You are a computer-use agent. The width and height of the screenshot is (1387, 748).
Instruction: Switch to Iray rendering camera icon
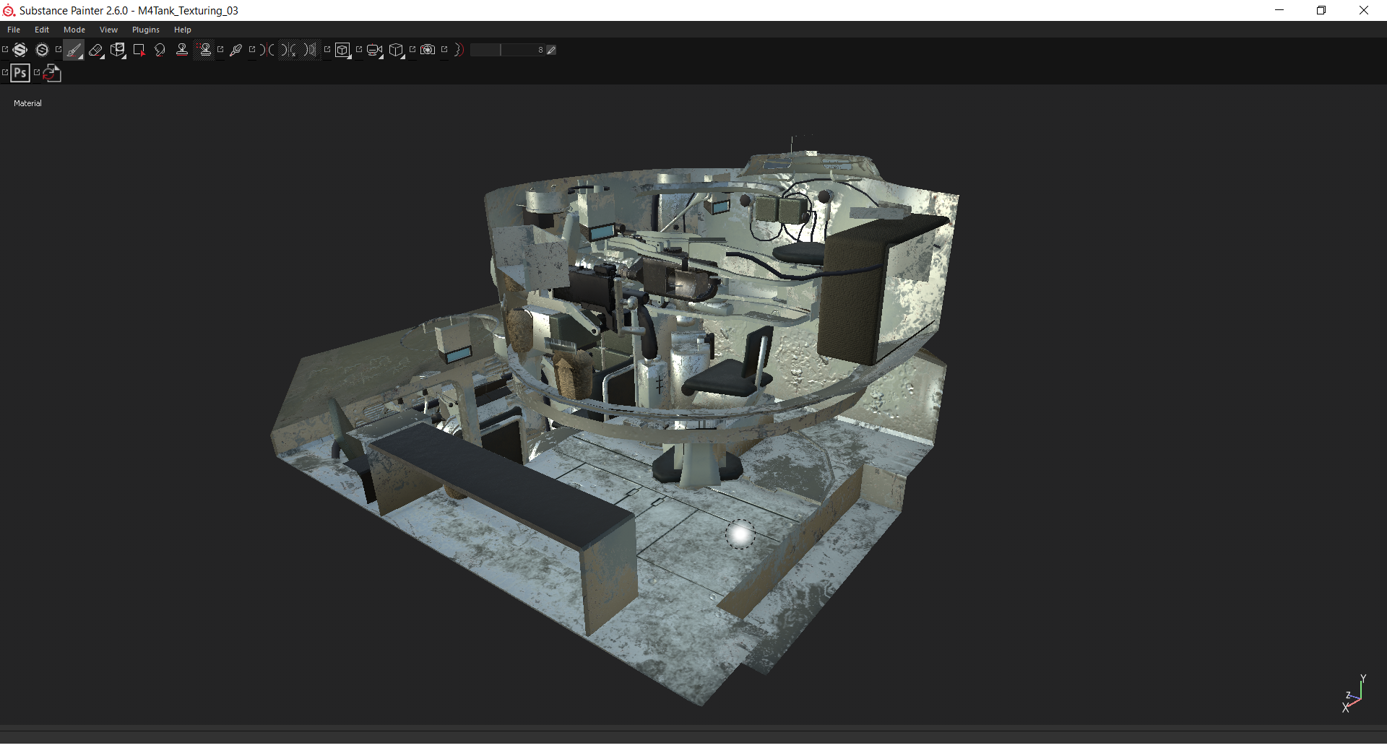tap(428, 50)
